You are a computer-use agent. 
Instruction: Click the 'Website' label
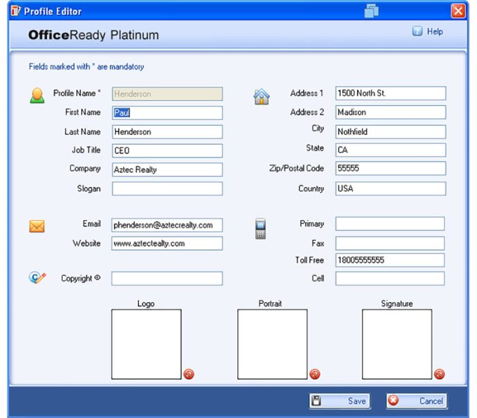[87, 243]
